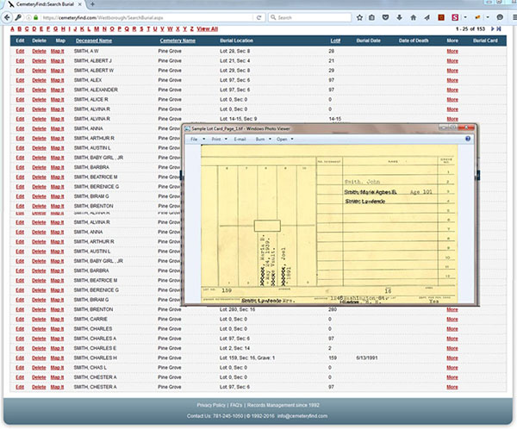The height and width of the screenshot is (429, 517).
Task: Click the info@cemeteryfind.com email link
Action: [x=302, y=416]
